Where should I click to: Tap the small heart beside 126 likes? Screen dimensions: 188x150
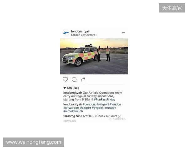click(x=65, y=88)
